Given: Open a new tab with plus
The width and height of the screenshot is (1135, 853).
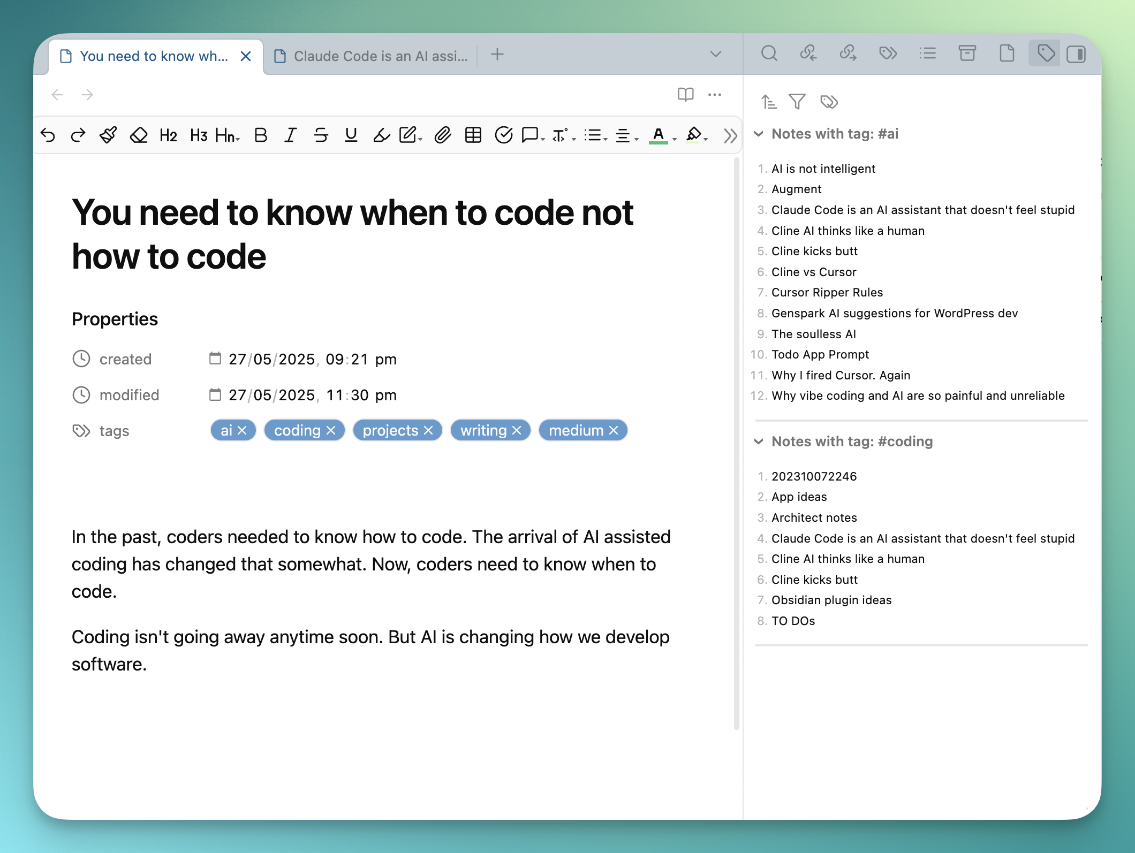Looking at the screenshot, I should 497,54.
